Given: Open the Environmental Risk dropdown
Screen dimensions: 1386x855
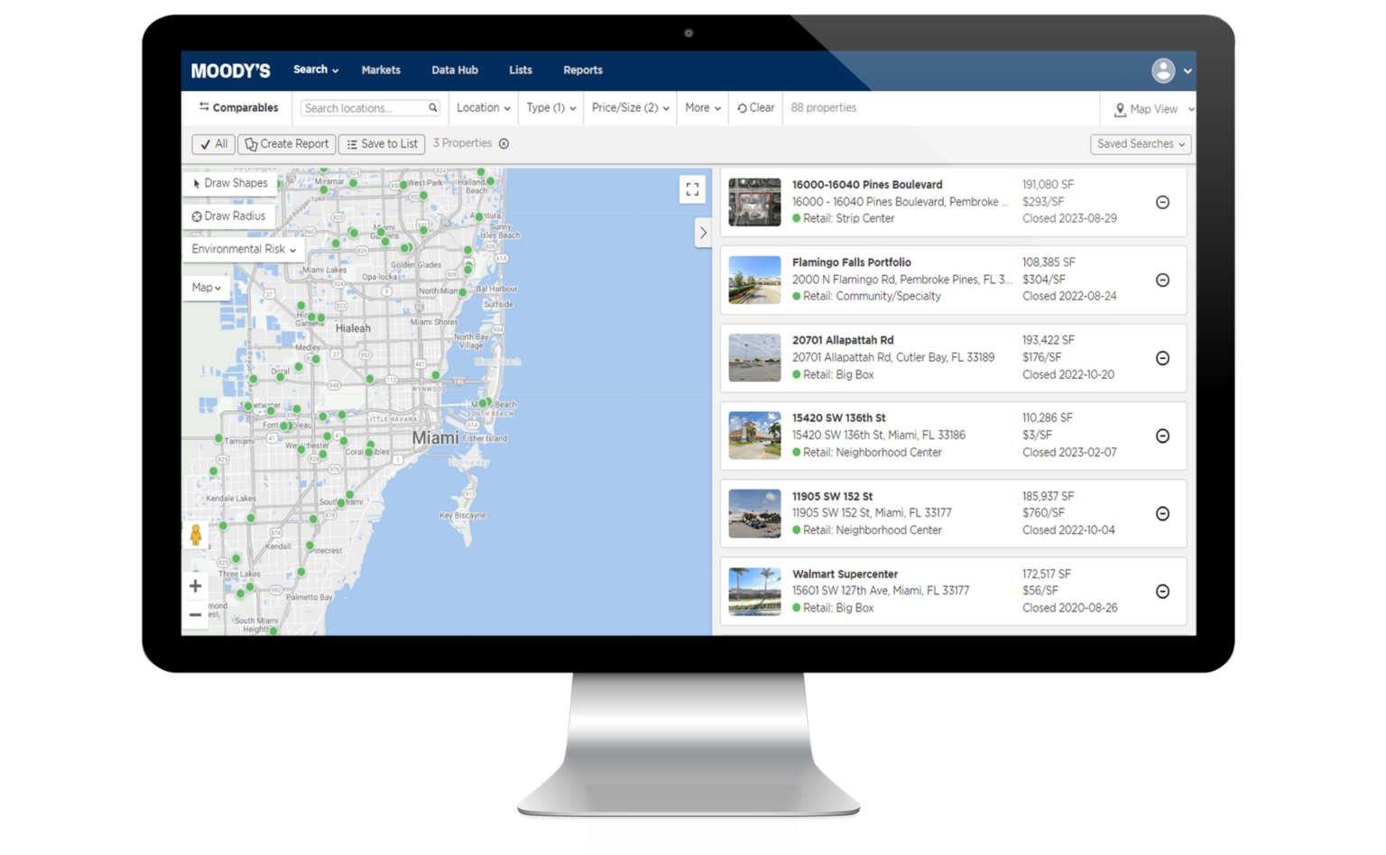Looking at the screenshot, I should [243, 249].
